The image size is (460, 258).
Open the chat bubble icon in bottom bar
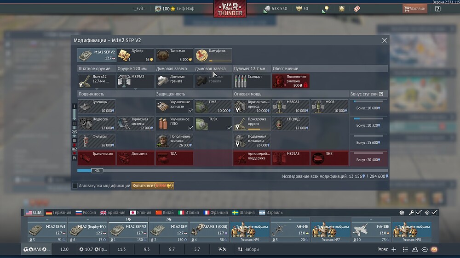pyautogui.click(x=425, y=250)
